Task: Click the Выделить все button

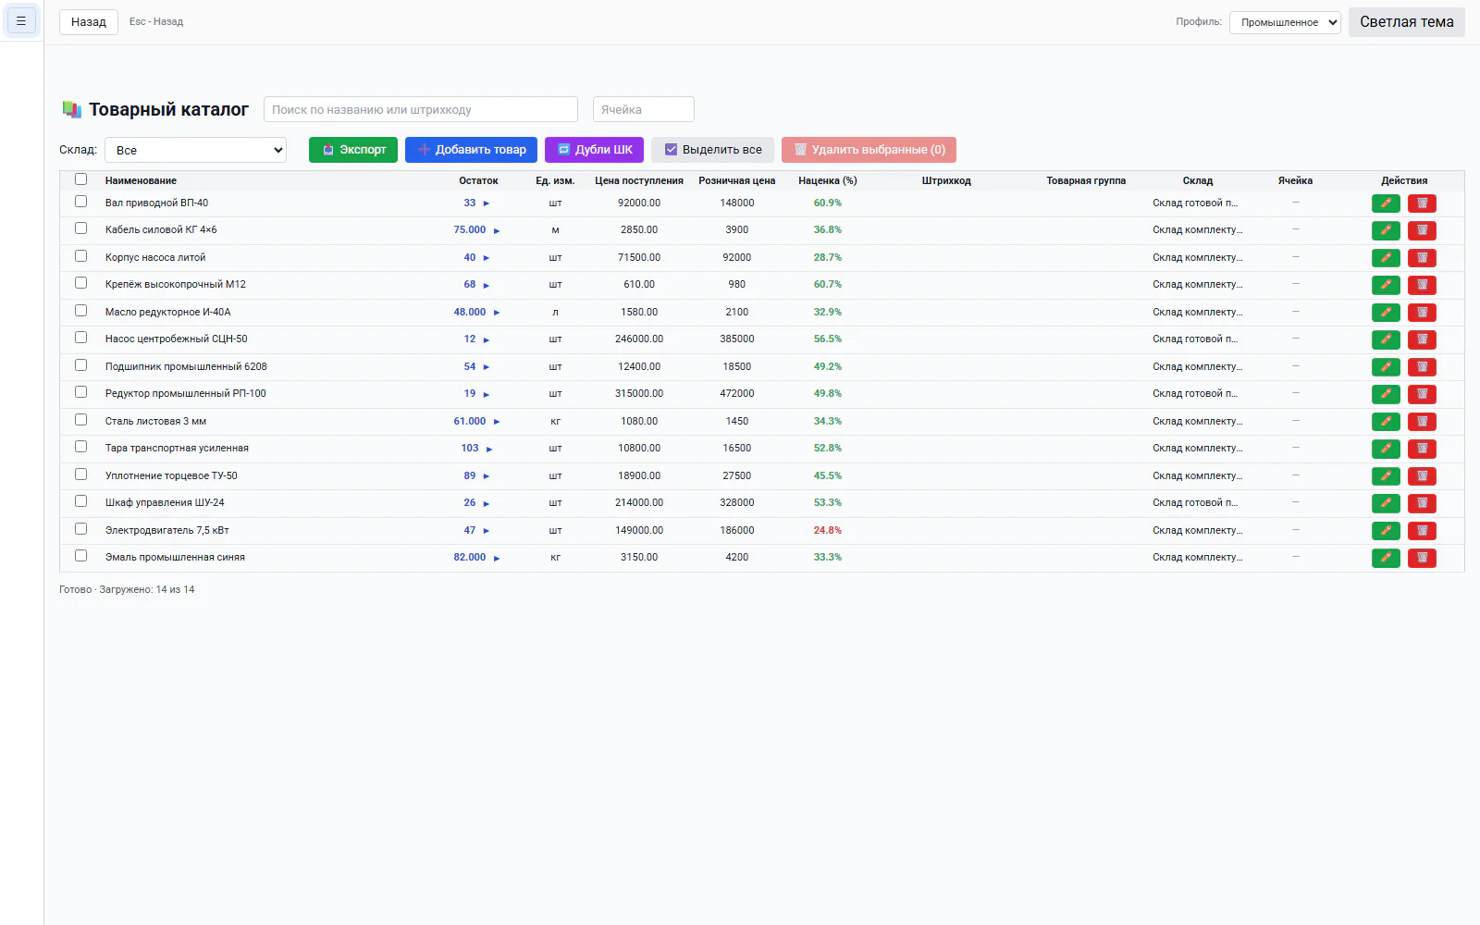Action: (x=712, y=150)
